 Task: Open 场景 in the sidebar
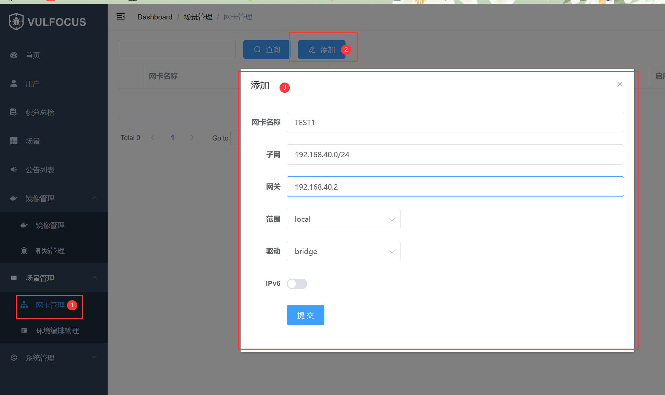[54, 141]
